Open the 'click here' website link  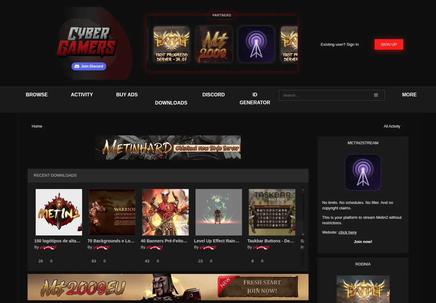pos(348,232)
